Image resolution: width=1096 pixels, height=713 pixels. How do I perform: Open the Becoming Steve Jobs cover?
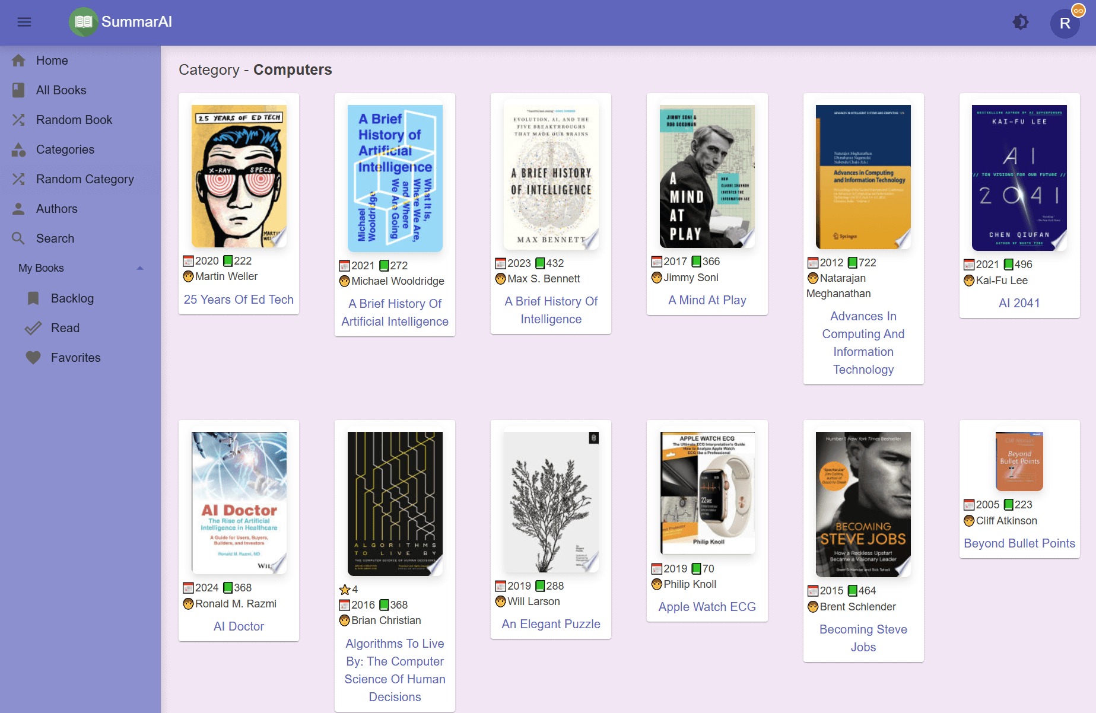863,505
